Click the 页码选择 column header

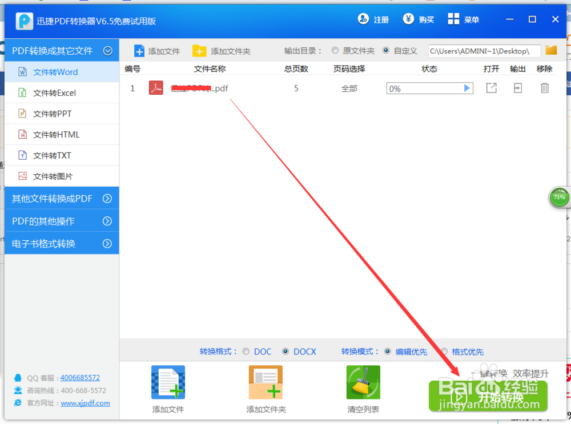click(349, 69)
